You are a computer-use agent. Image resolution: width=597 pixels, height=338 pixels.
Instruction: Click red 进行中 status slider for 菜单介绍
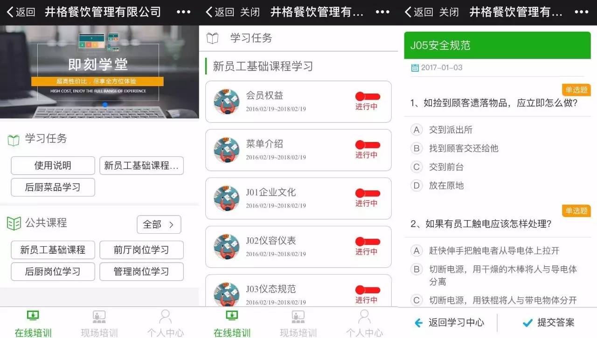click(x=368, y=145)
